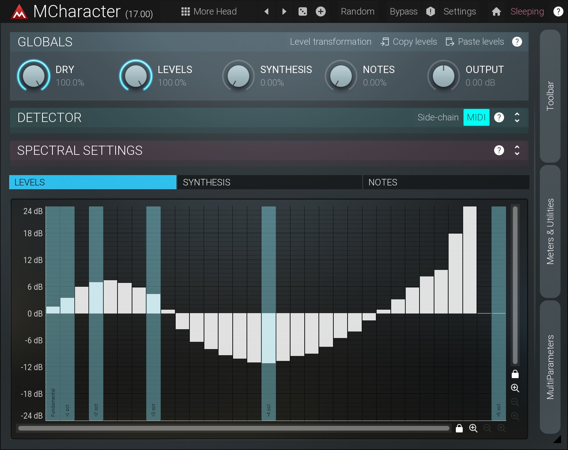Image resolution: width=568 pixels, height=450 pixels.
Task: Switch to the SYNTHESIS tab
Action: click(269, 182)
